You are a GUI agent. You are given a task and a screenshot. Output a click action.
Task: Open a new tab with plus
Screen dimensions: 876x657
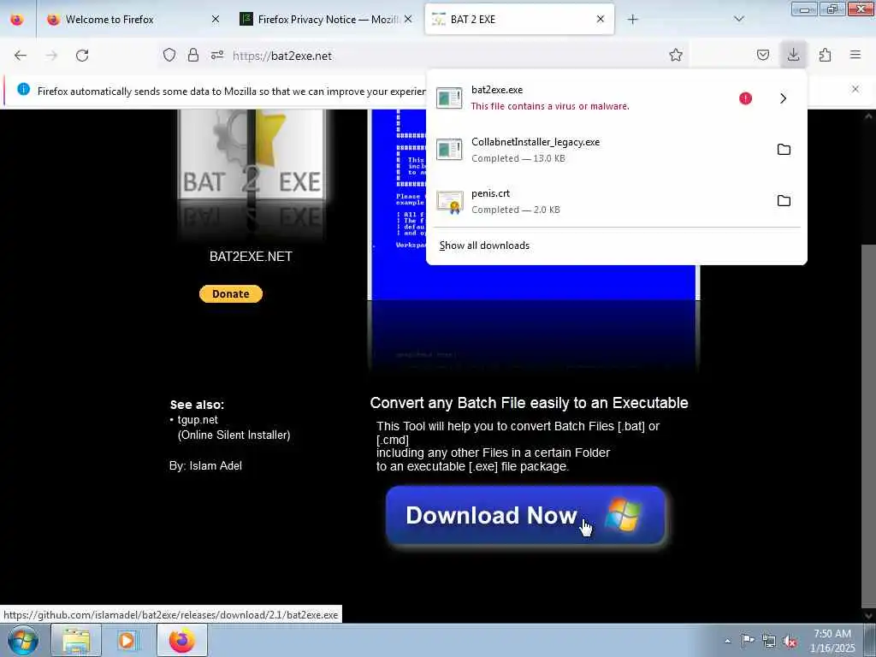(x=632, y=20)
